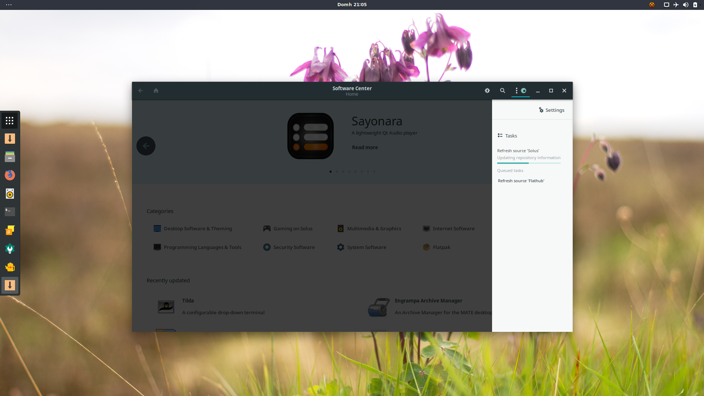704x396 pixels.
Task: Open the green wrench app in dock
Action: [x=10, y=249]
